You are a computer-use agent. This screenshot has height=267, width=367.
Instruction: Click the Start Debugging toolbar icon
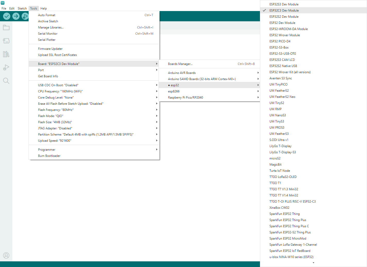pos(25,16)
